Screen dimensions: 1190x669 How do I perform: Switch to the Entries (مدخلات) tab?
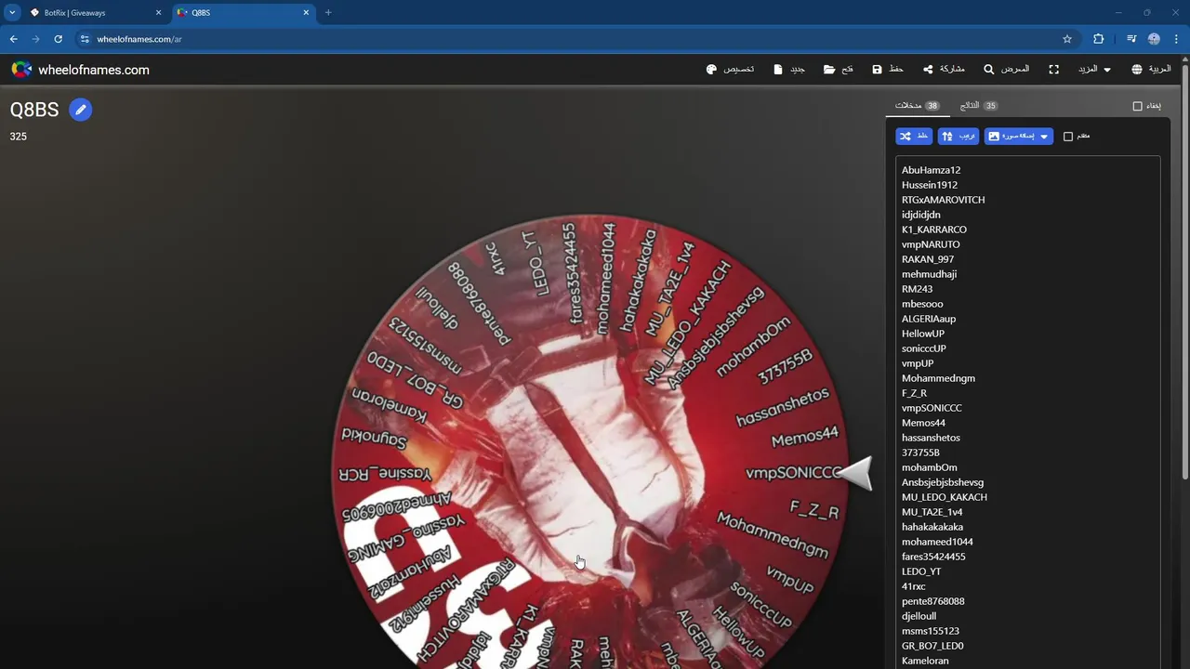click(x=917, y=106)
